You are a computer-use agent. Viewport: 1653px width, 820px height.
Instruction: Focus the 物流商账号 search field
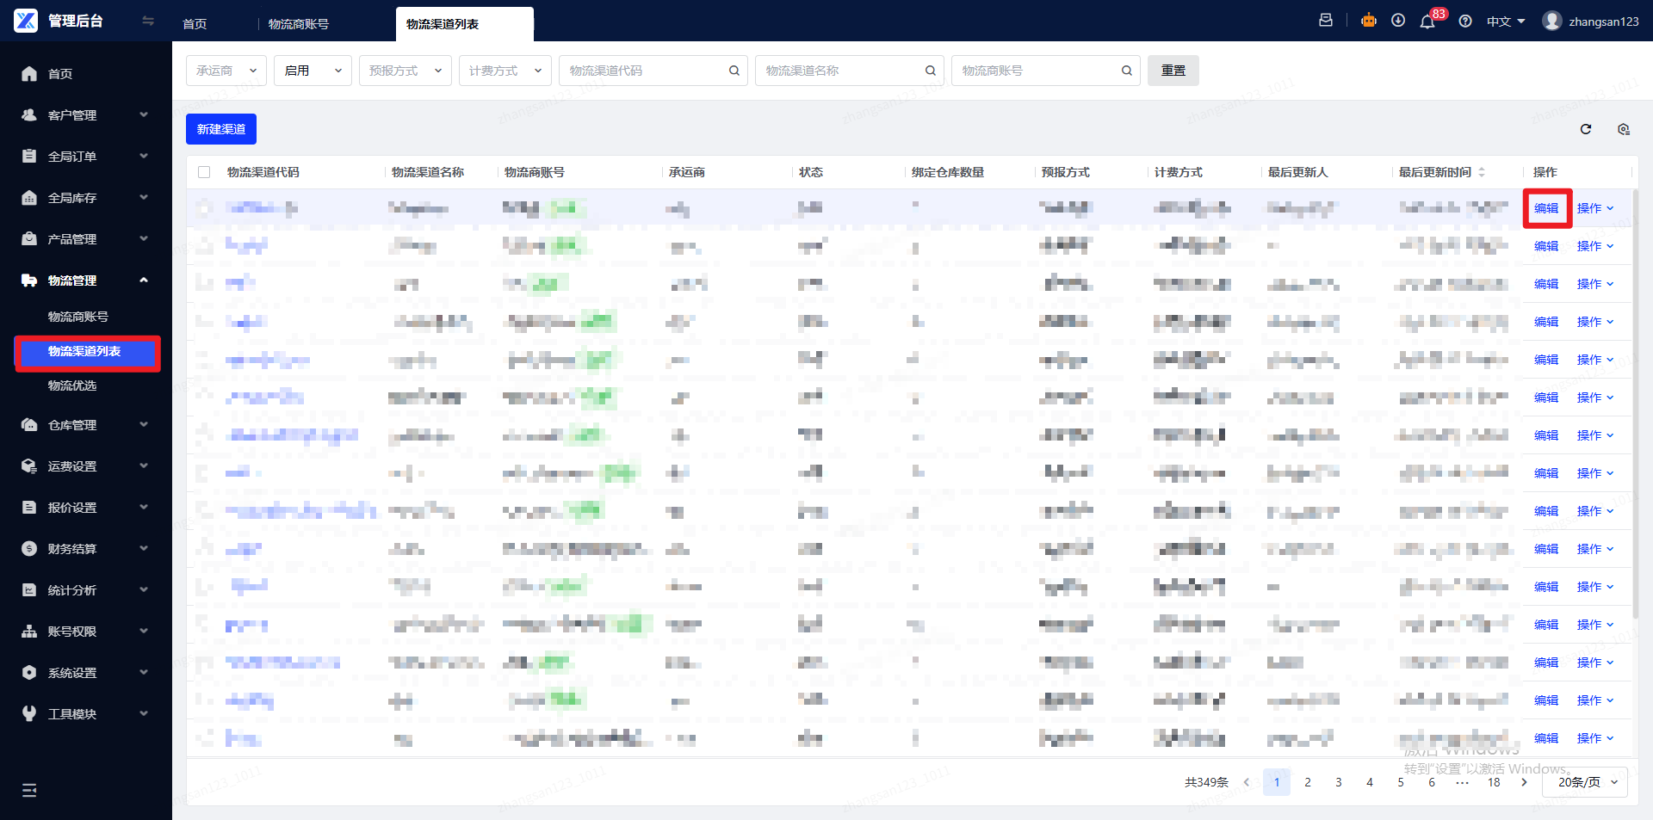pyautogui.click(x=1046, y=71)
